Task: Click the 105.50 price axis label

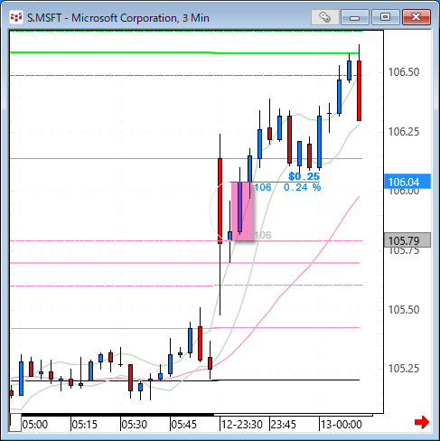Action: click(404, 310)
